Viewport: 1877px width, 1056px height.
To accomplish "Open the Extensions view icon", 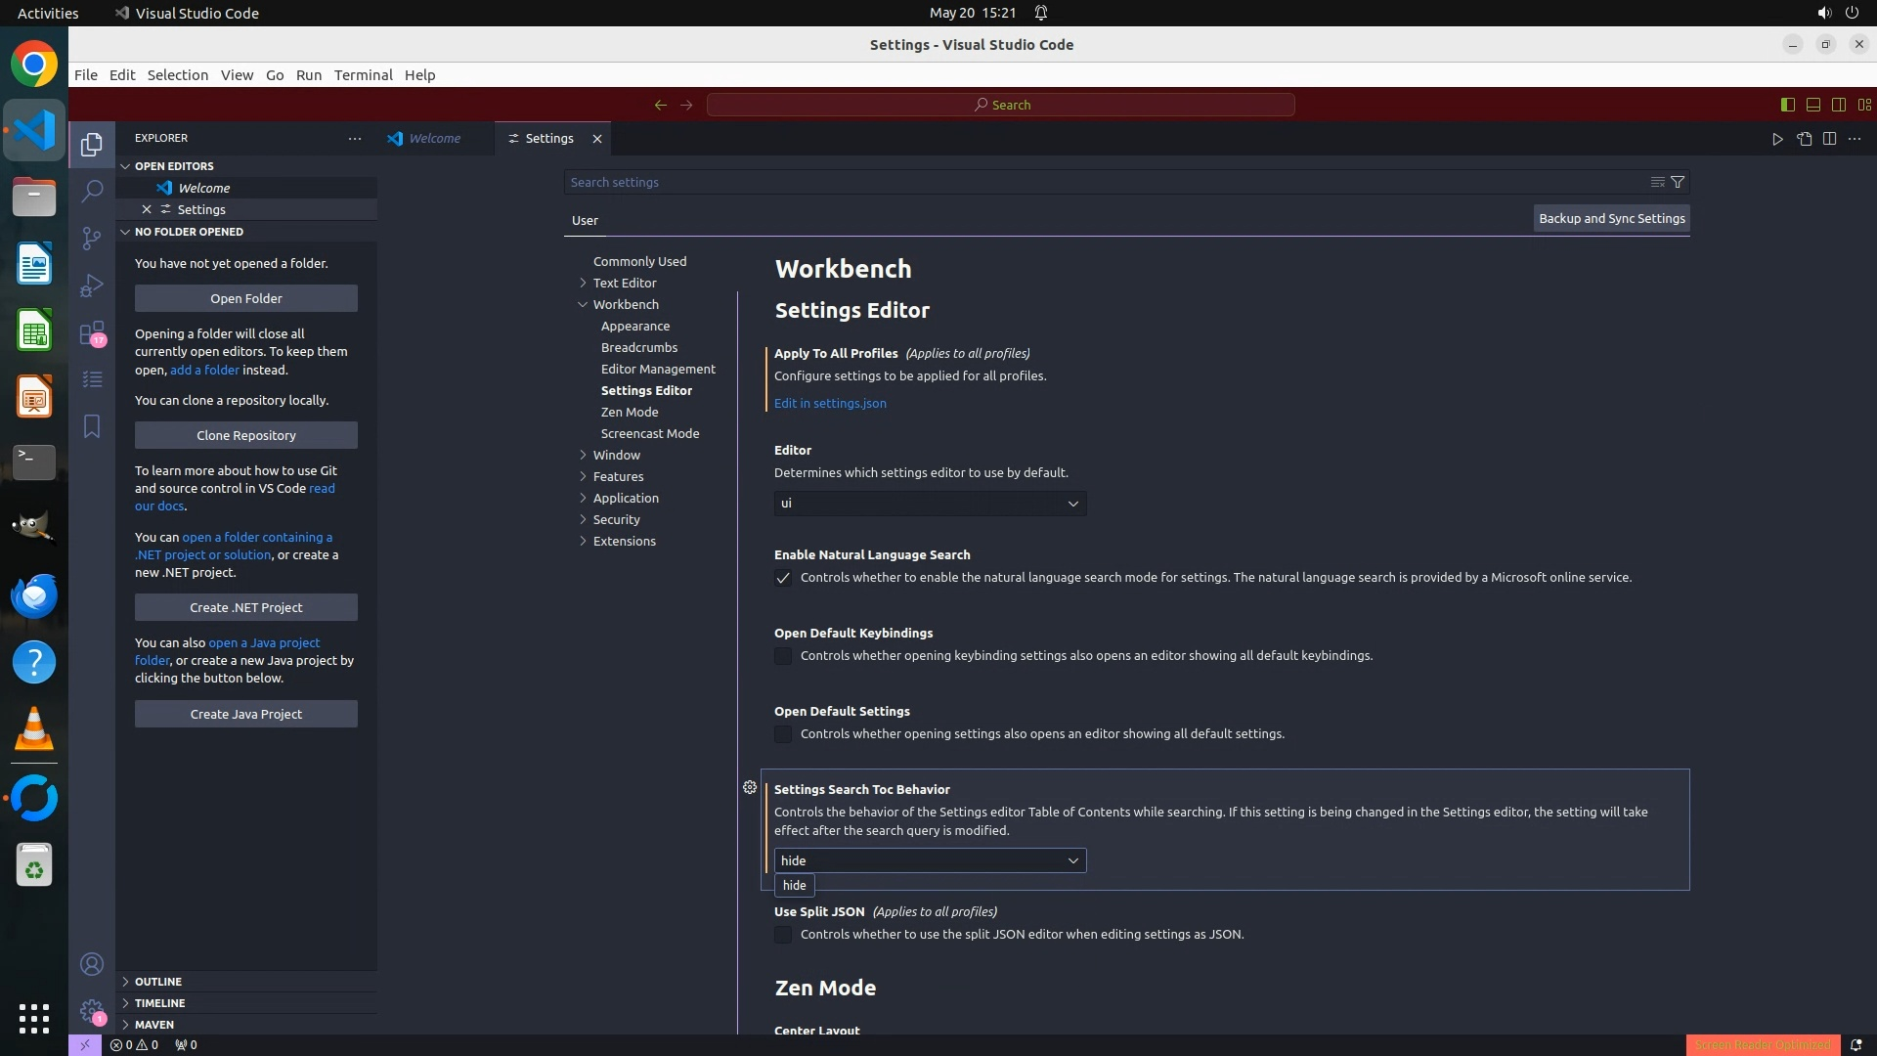I will [x=92, y=333].
